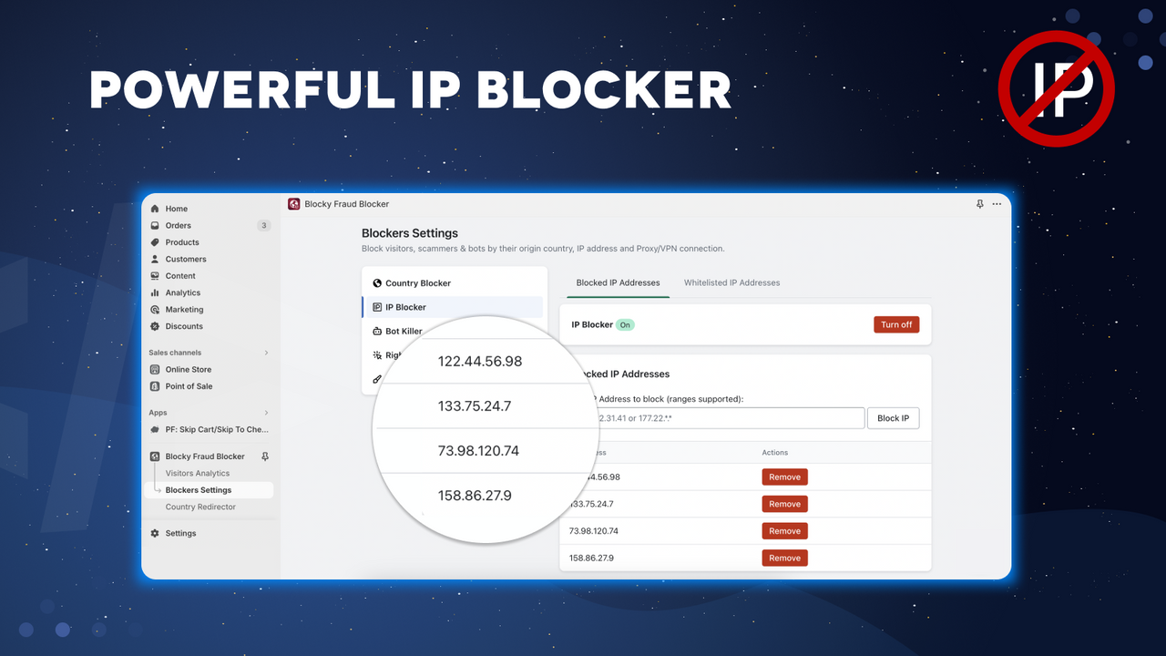The width and height of the screenshot is (1166, 656).
Task: Open Online Store via its storefront icon
Action: click(155, 370)
